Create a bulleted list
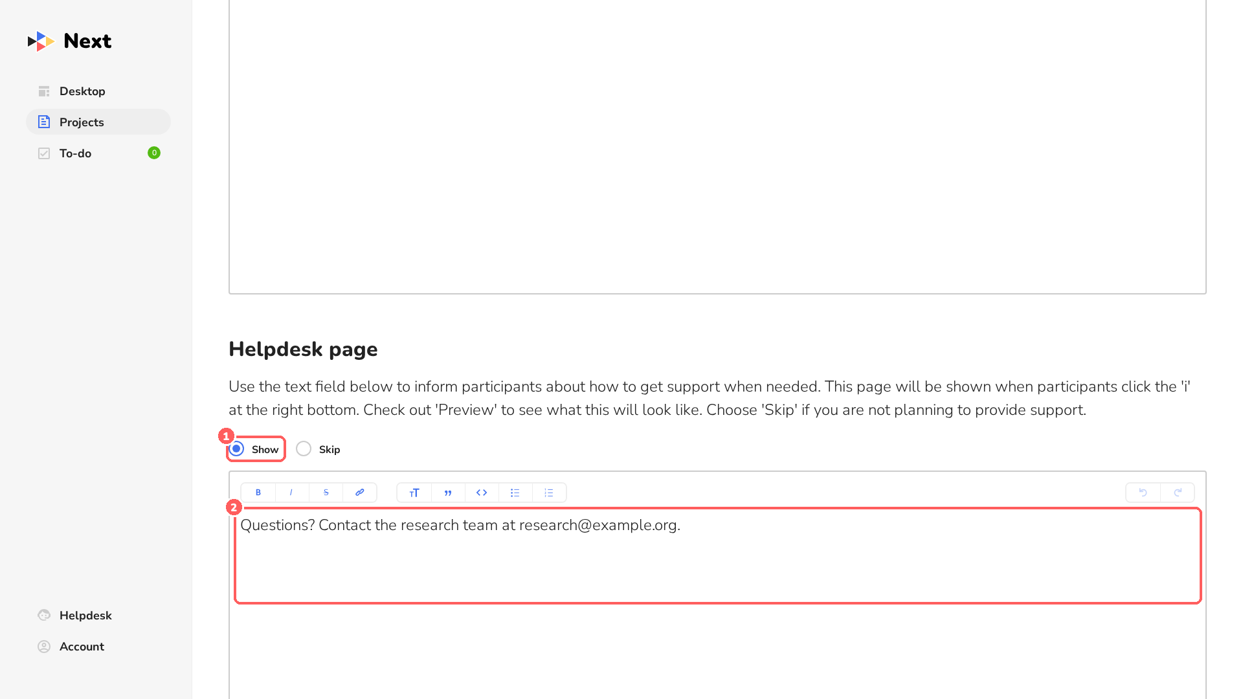This screenshot has width=1243, height=699. (515, 493)
